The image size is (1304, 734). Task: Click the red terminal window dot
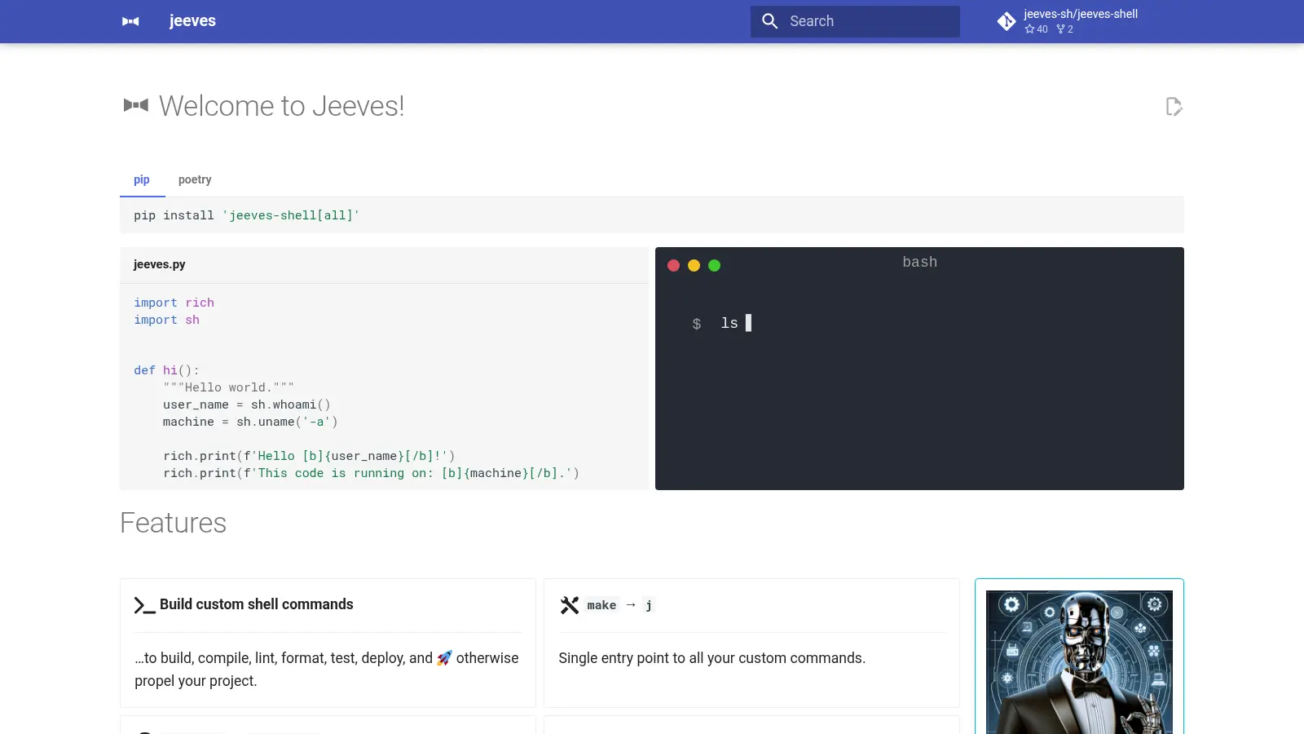coord(673,265)
